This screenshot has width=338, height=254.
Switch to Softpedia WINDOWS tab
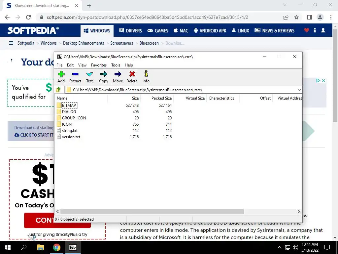pos(97,31)
